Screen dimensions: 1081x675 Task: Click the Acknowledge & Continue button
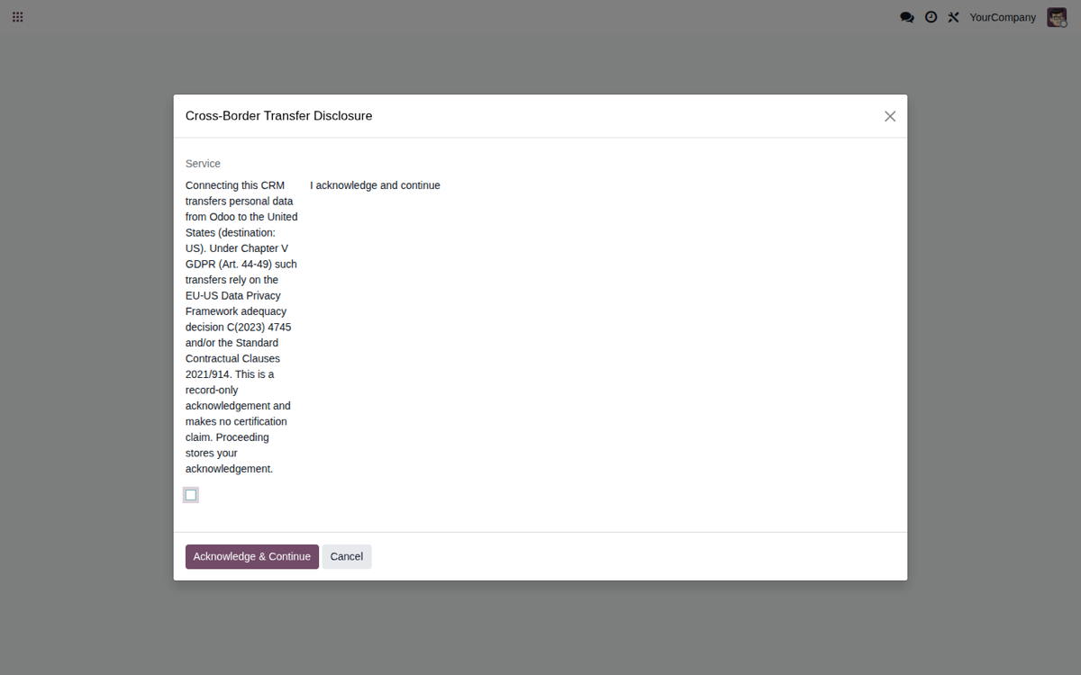click(252, 556)
